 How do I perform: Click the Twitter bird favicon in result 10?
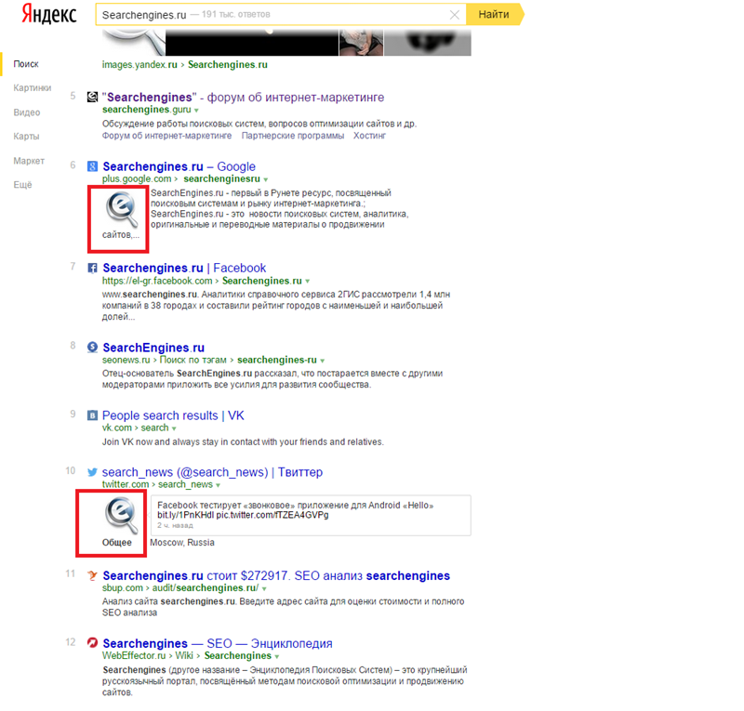(x=92, y=472)
